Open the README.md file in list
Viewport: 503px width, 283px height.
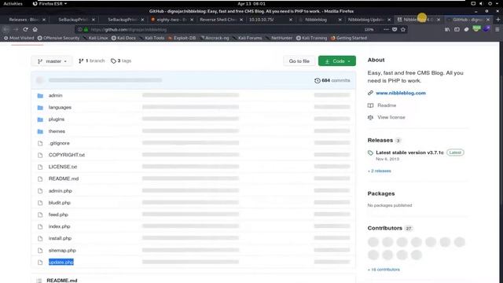tap(64, 178)
